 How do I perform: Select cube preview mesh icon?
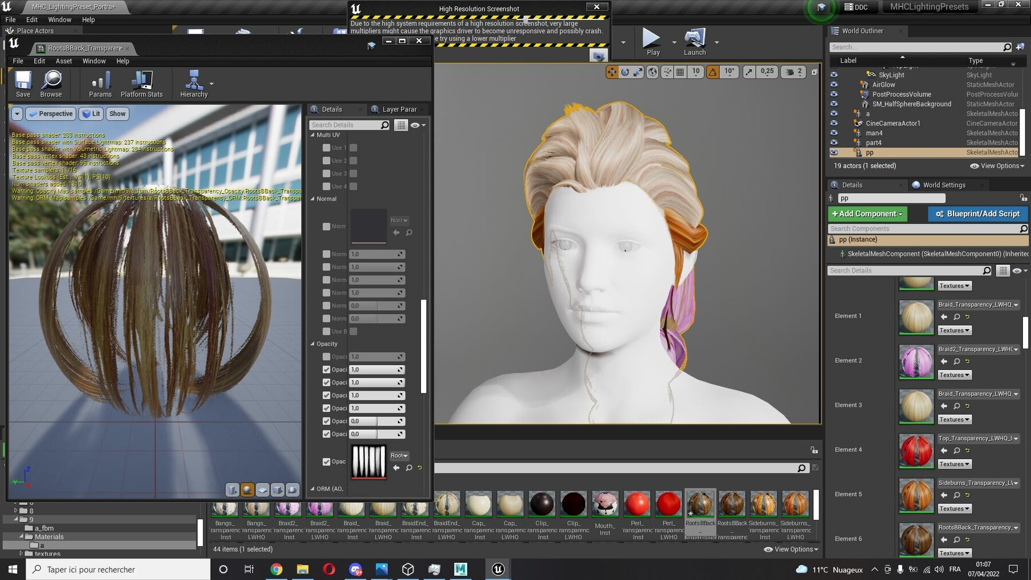tap(277, 490)
